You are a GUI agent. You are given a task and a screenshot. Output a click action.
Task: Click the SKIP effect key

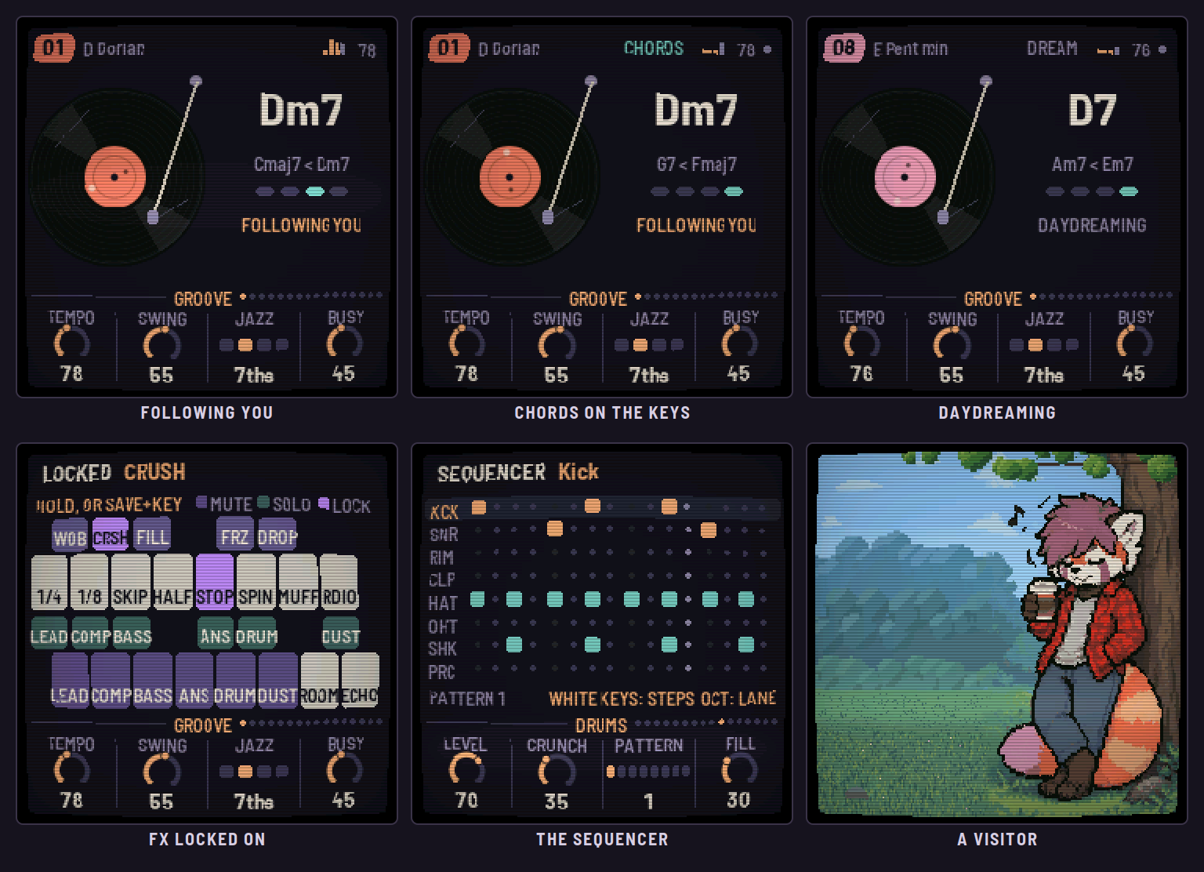click(130, 582)
